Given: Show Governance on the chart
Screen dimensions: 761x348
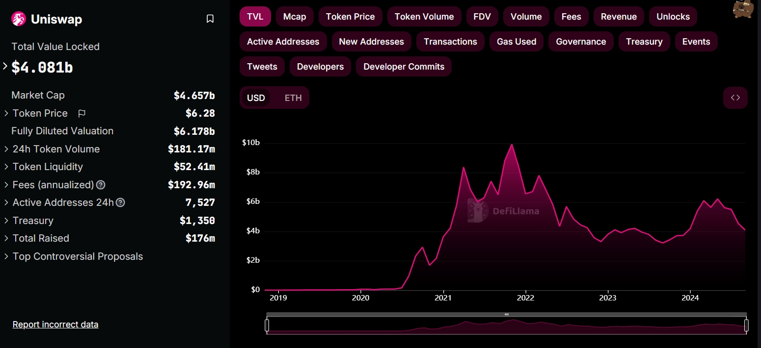Looking at the screenshot, I should pos(581,42).
